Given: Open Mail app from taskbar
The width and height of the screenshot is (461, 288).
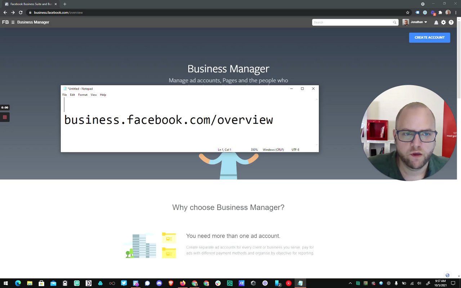Looking at the screenshot, I should pos(53,283).
